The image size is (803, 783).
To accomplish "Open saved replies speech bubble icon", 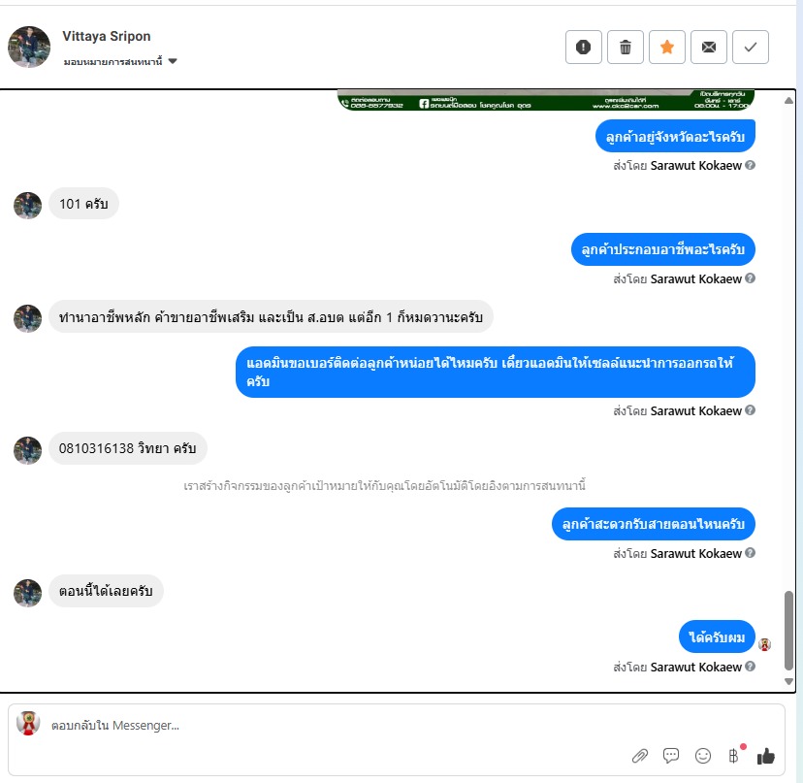I will pyautogui.click(x=671, y=756).
